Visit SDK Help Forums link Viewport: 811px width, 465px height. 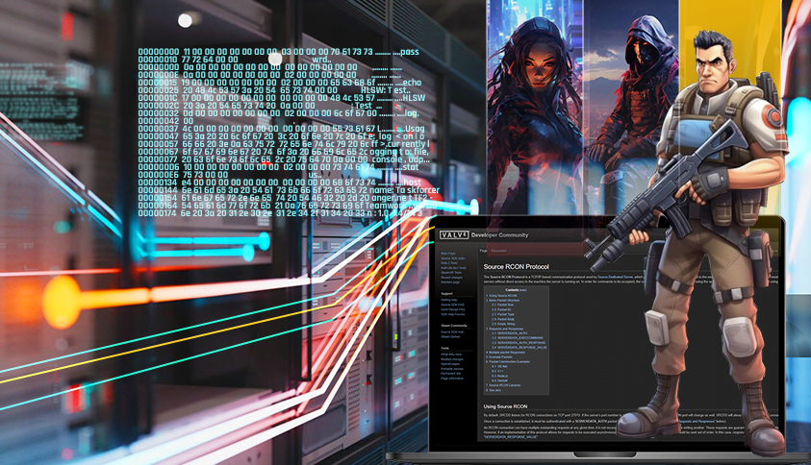tap(452, 314)
